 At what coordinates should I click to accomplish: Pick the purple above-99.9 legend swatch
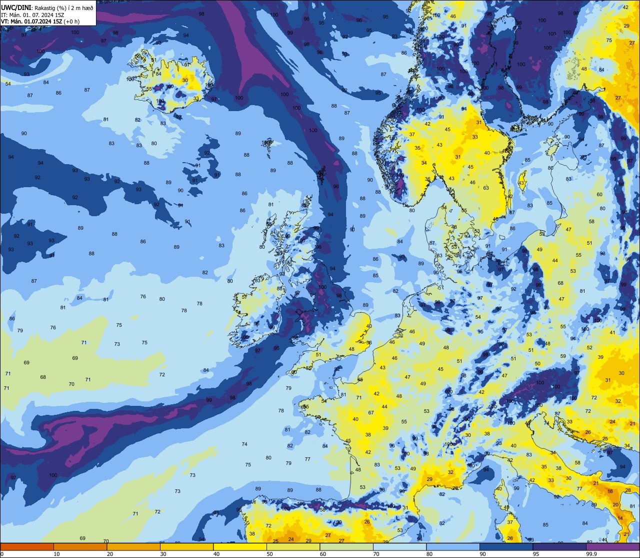[612, 546]
